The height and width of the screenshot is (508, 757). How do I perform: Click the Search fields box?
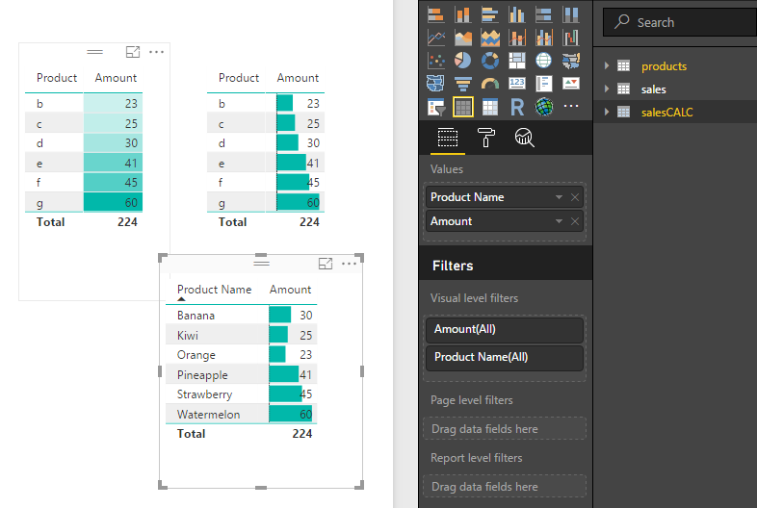click(680, 22)
